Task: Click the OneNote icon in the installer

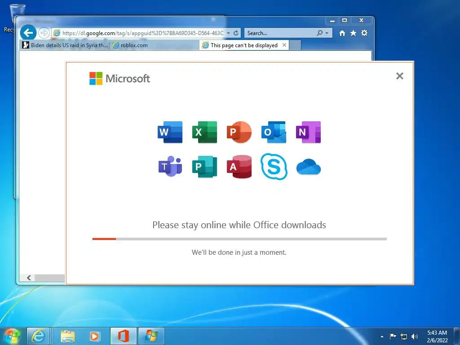Action: [308, 132]
